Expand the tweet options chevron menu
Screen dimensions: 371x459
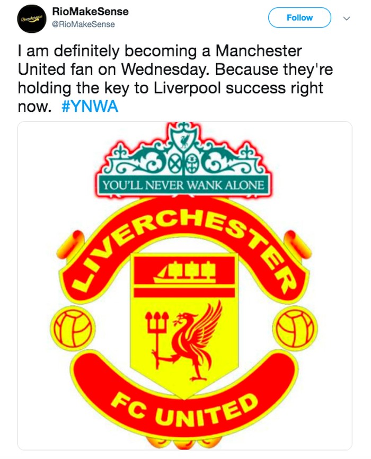[x=347, y=18]
